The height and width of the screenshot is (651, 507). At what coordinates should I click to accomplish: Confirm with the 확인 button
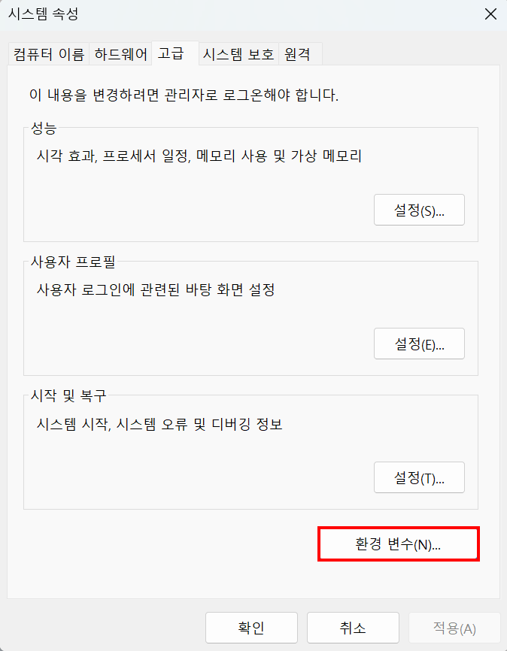tap(251, 628)
